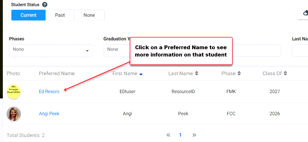The image size is (308, 142).
Task: Expand the Graduation Year dropdown
Action: pos(117,50)
